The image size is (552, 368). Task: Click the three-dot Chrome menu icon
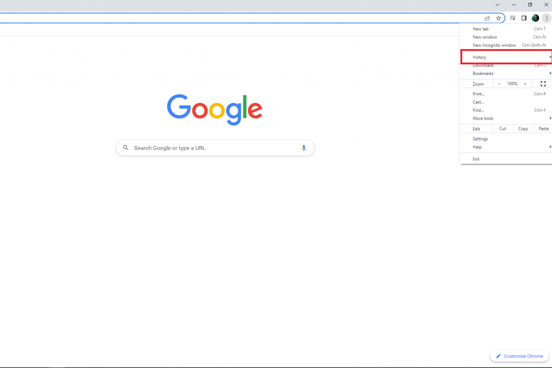pyautogui.click(x=547, y=18)
